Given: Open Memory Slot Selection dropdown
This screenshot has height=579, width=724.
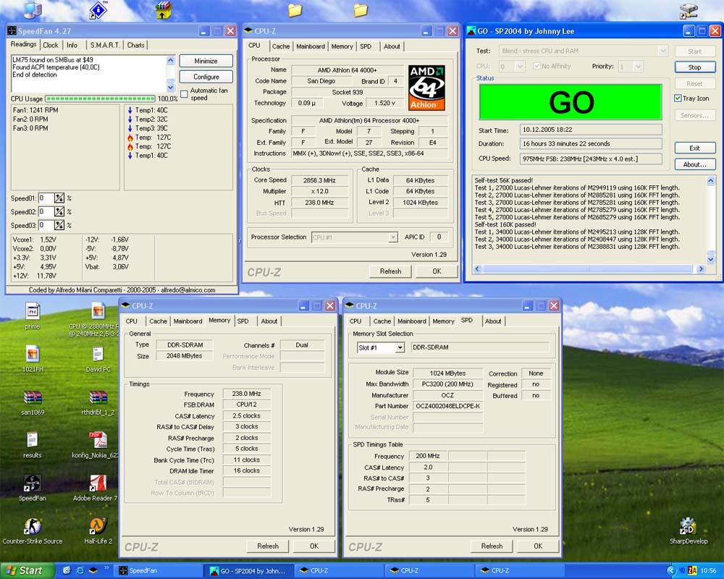Looking at the screenshot, I should tap(400, 347).
